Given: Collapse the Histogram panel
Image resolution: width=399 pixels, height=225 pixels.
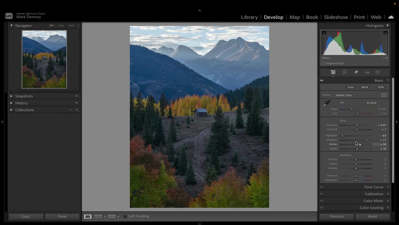Looking at the screenshot, I should 387,26.
